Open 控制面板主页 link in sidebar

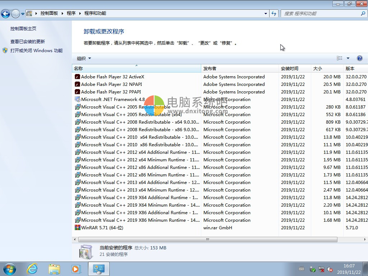coord(23,29)
